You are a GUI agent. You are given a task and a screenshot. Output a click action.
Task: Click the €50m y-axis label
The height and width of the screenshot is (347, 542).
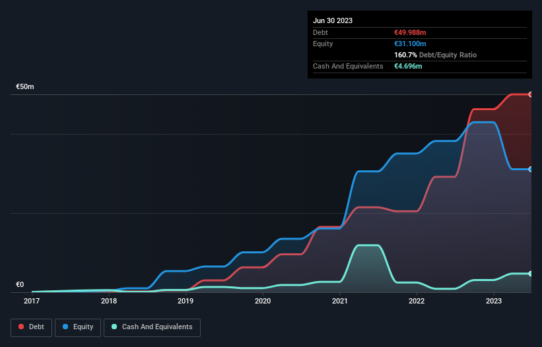pyautogui.click(x=25, y=86)
